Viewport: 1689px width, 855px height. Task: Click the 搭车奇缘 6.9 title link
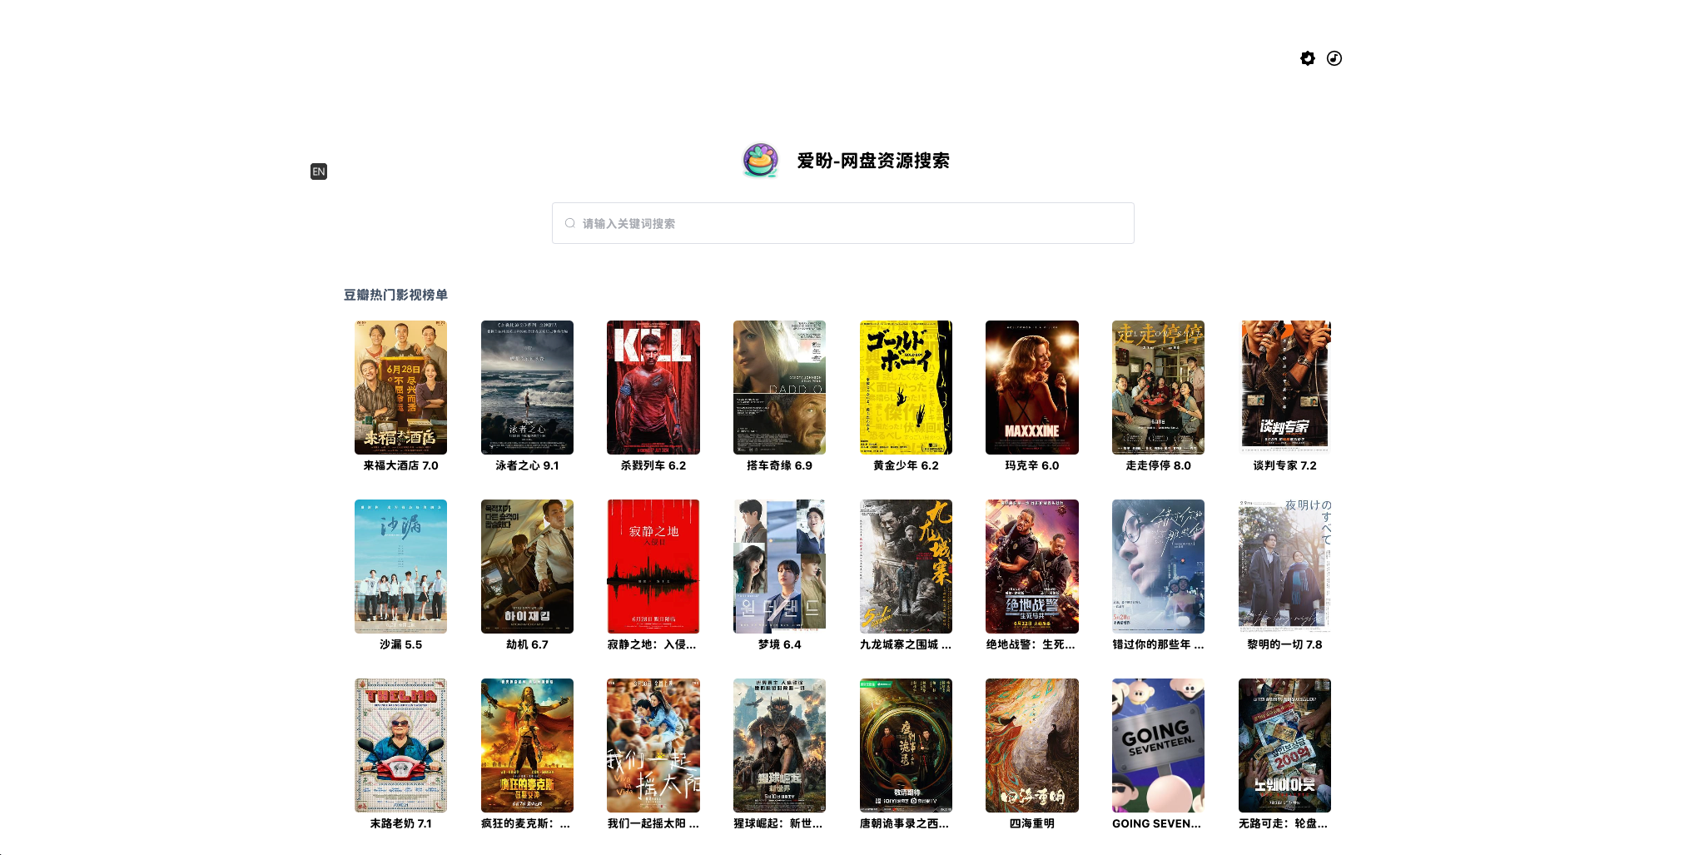(x=779, y=465)
